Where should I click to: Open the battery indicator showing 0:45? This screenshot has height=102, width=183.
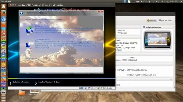[x=144, y=1]
